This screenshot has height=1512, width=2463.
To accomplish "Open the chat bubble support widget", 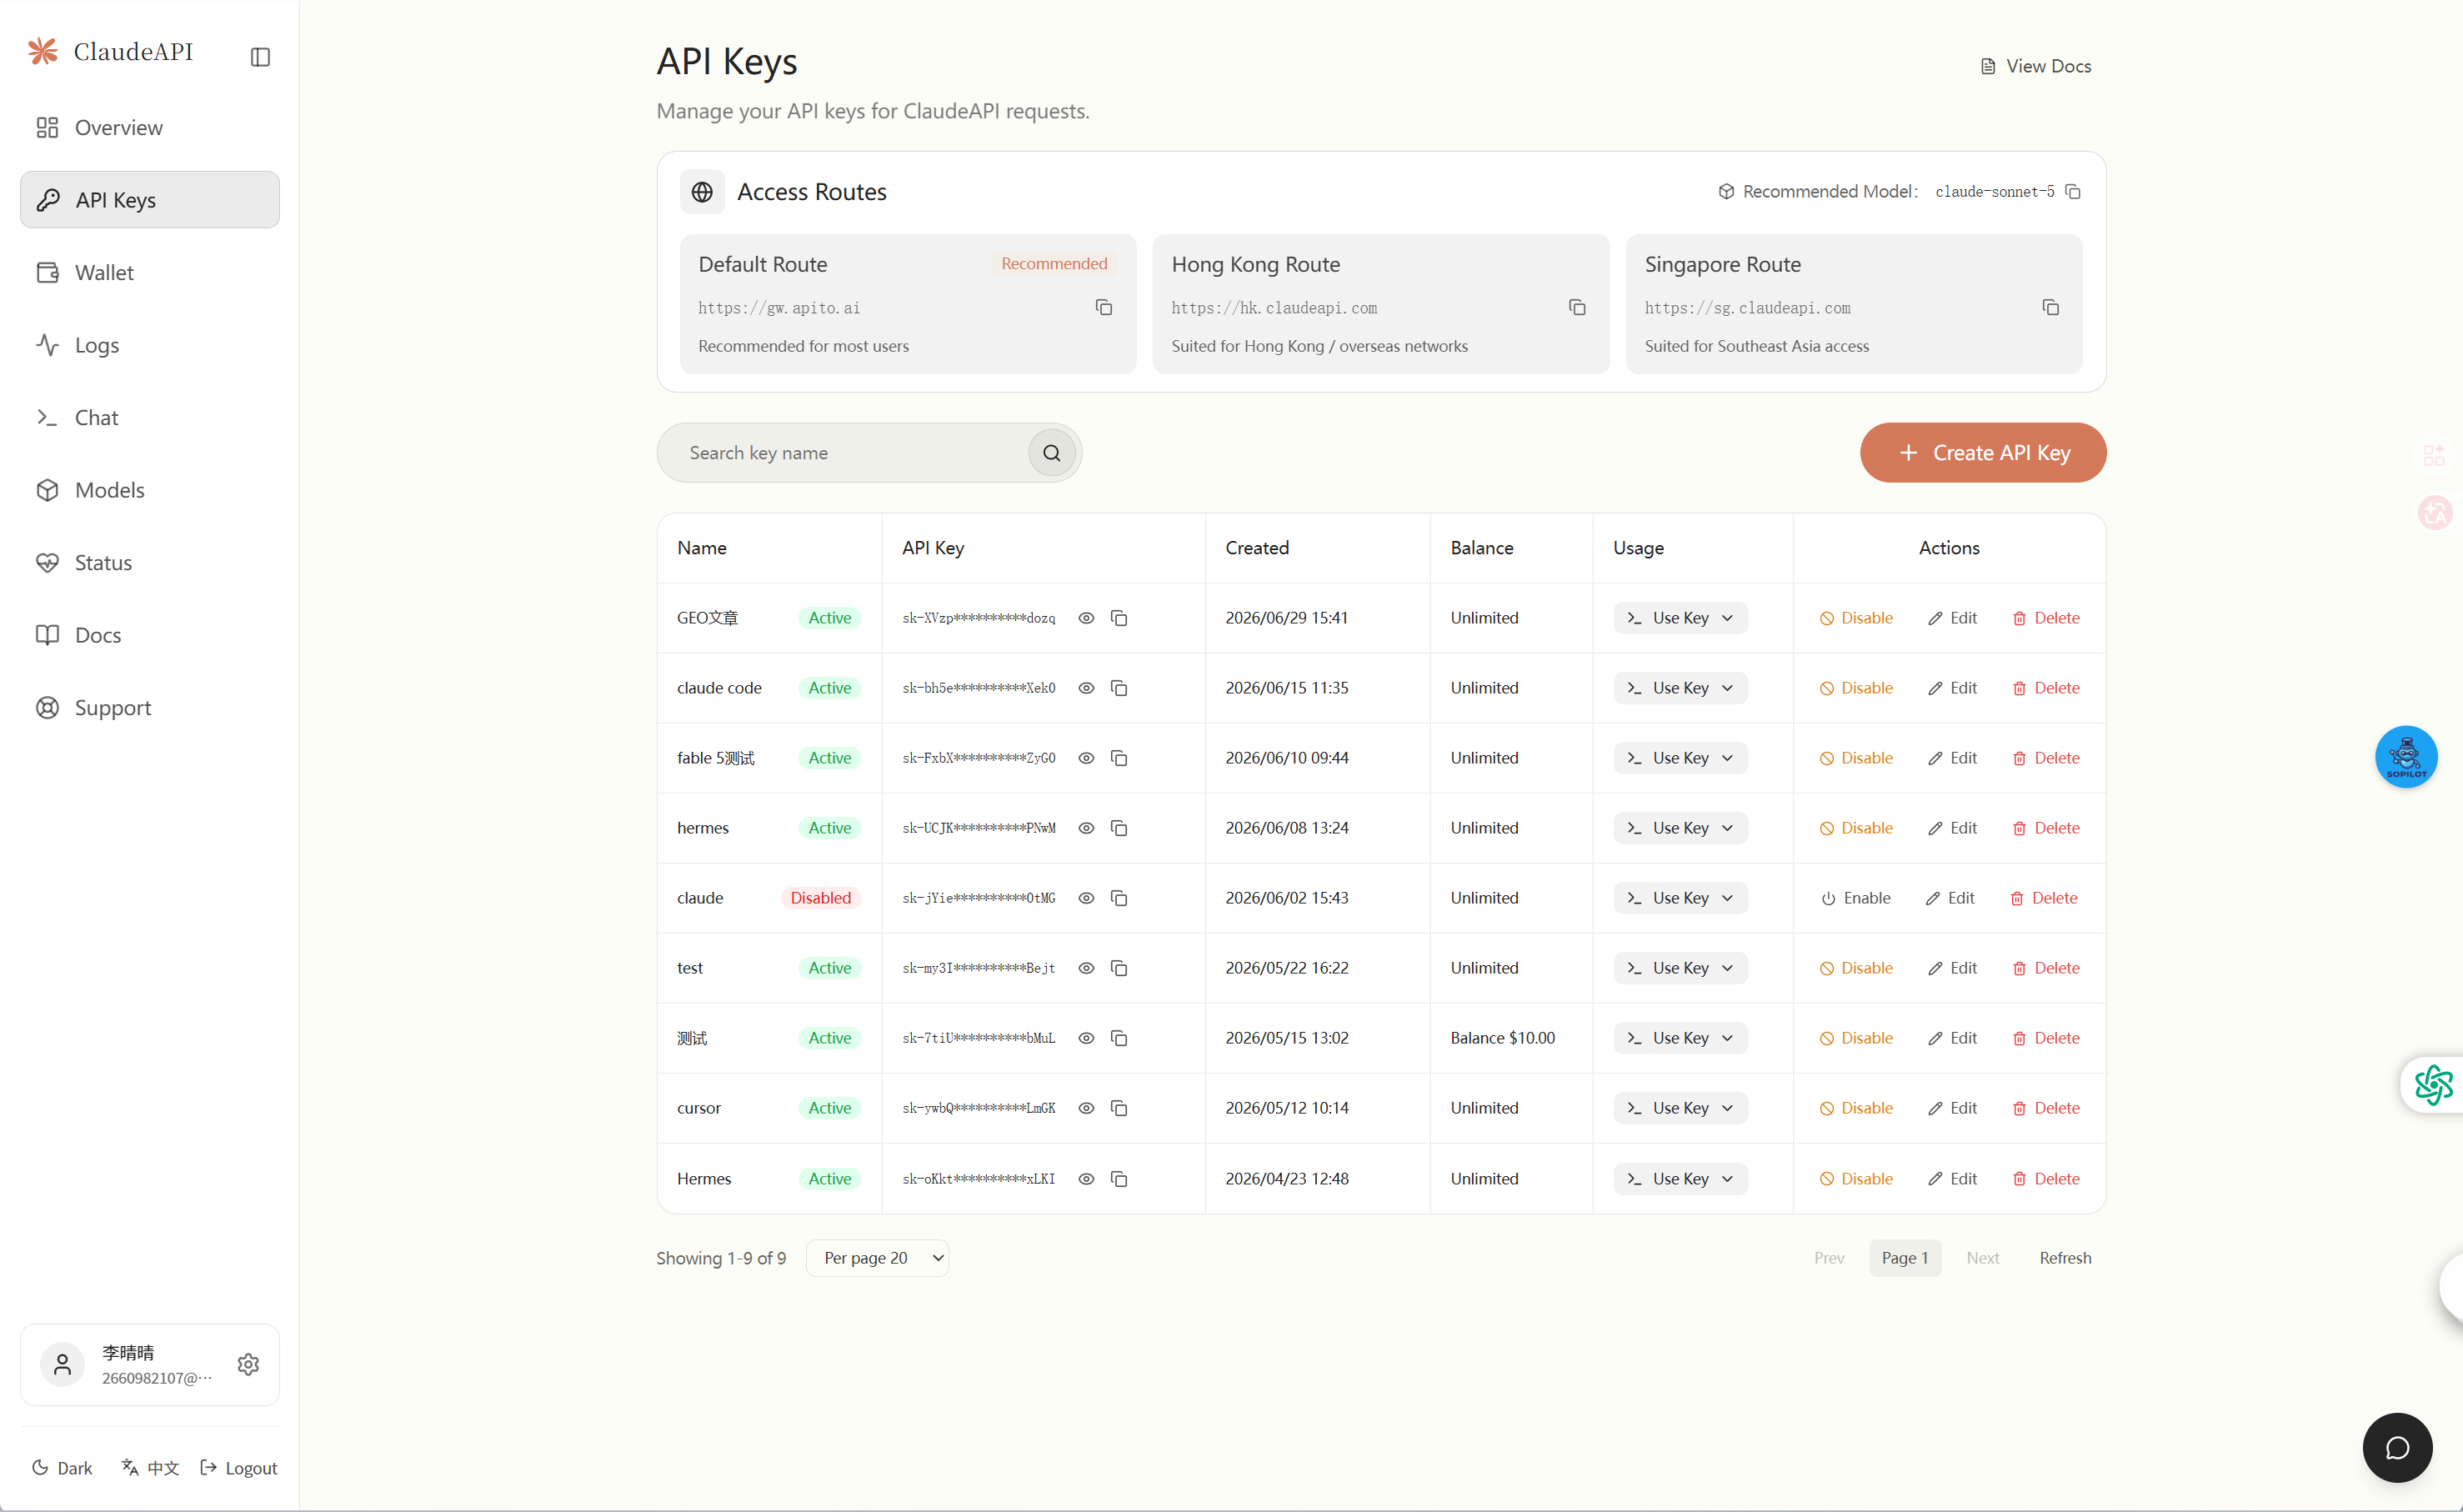I will click(2396, 1447).
